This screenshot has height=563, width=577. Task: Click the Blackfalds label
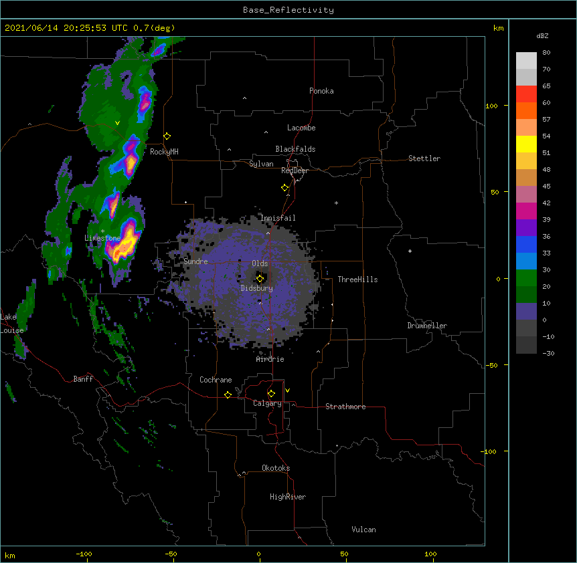[x=295, y=149]
